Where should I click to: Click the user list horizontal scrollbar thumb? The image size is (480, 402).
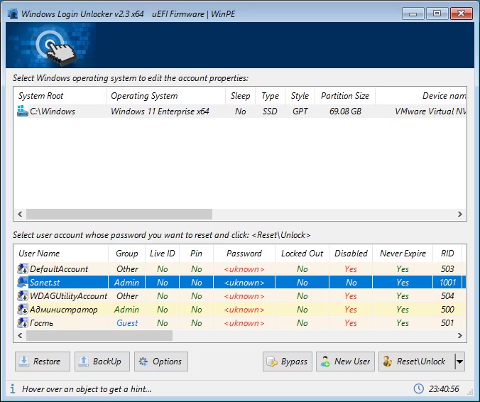99,335
